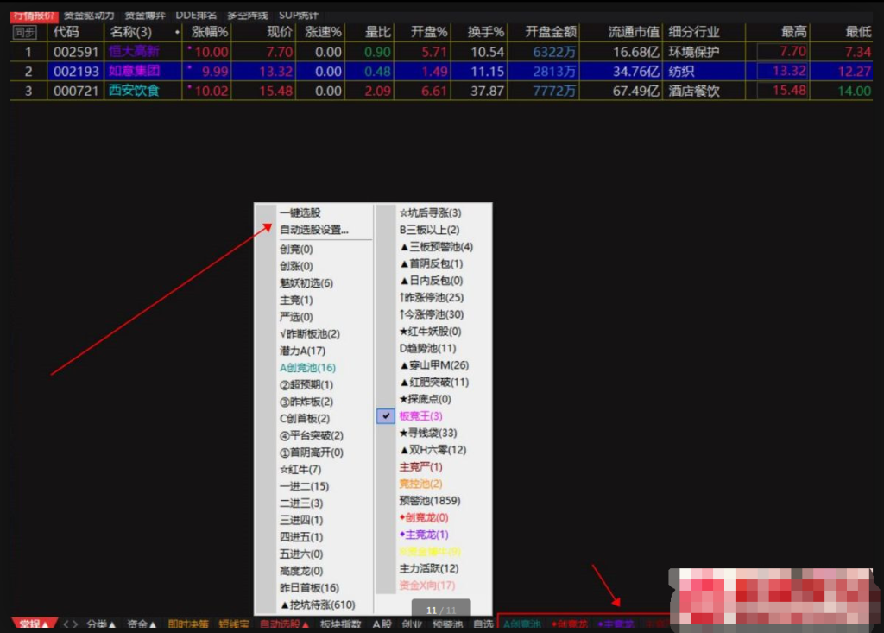
Task: Toggle the checked 板竞王(3) menu entry
Action: coord(419,416)
